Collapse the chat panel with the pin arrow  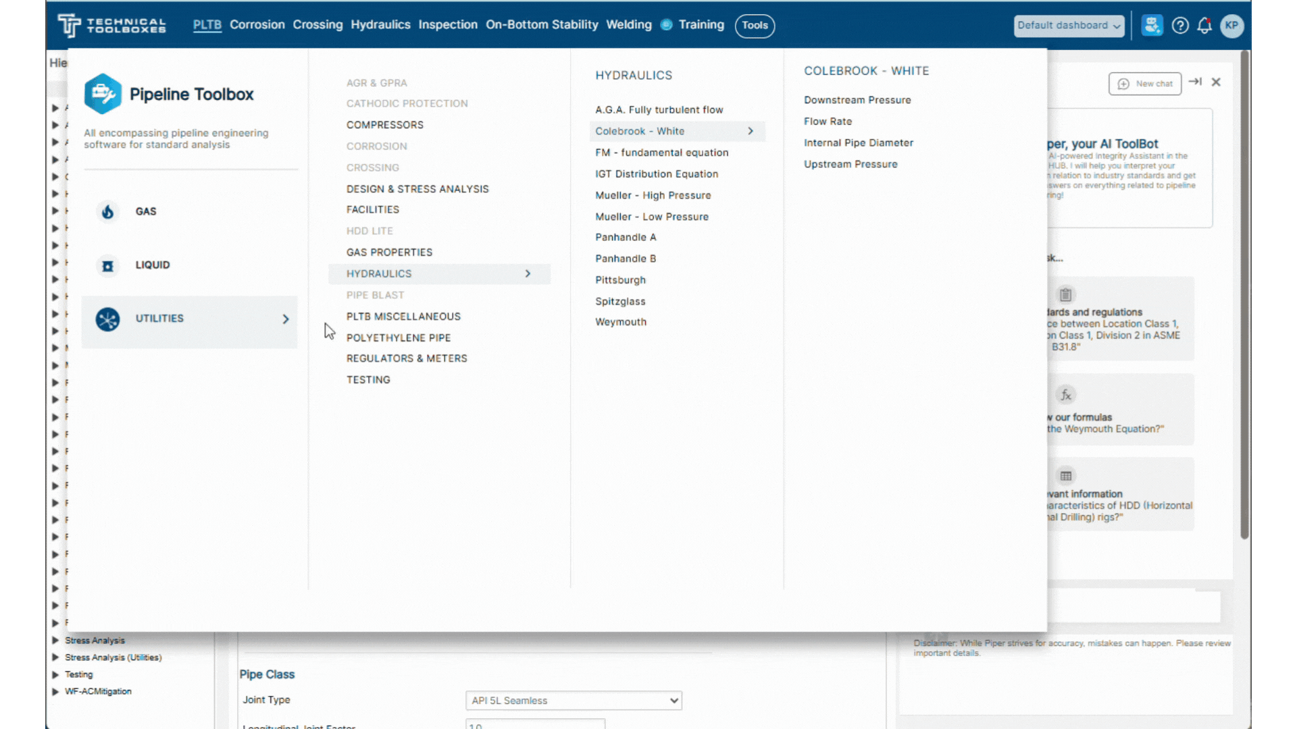[1196, 82]
